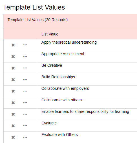Remove Enable learners to share responsibility row
Viewport: 137px width, 143px height.
click(13, 114)
